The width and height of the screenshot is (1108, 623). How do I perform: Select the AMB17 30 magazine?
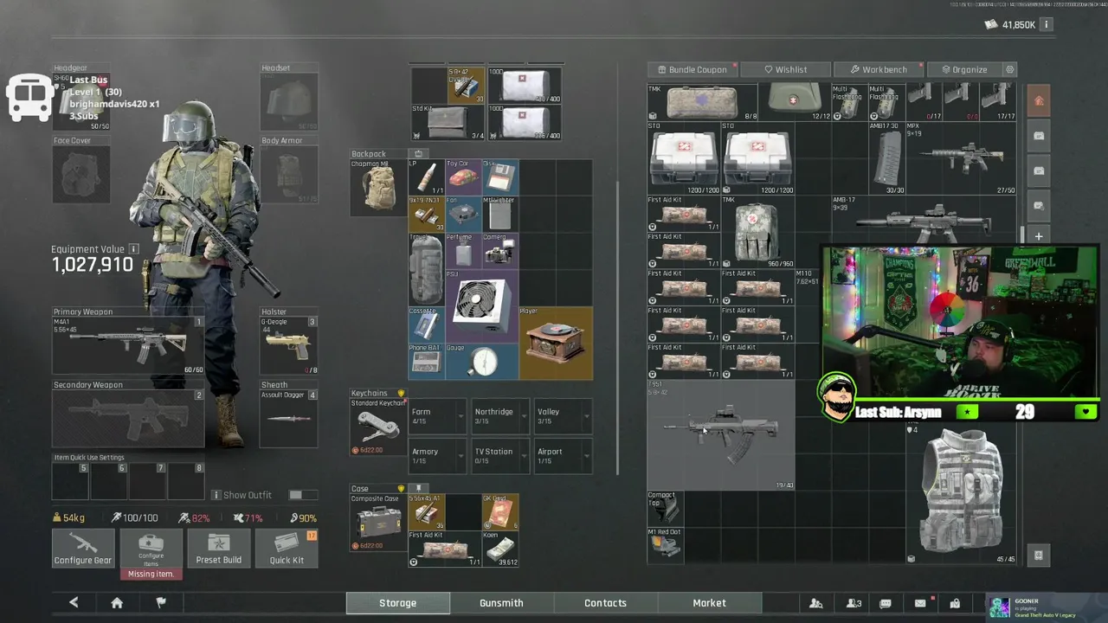click(x=887, y=158)
